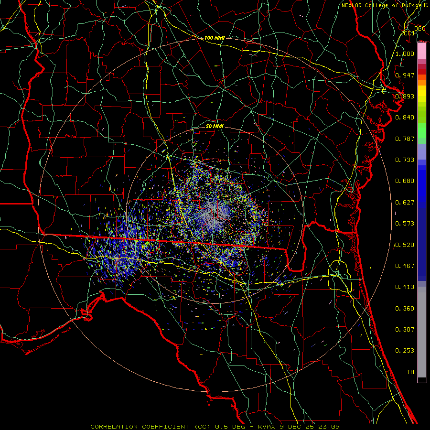Click the 0.680 scale value
Viewport: 430px width, 430px height.
coord(405,181)
